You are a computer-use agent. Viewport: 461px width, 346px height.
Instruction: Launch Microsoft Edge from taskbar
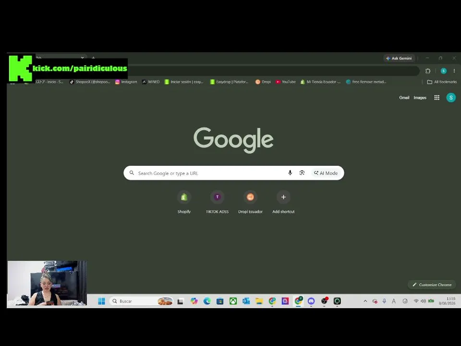click(x=207, y=301)
